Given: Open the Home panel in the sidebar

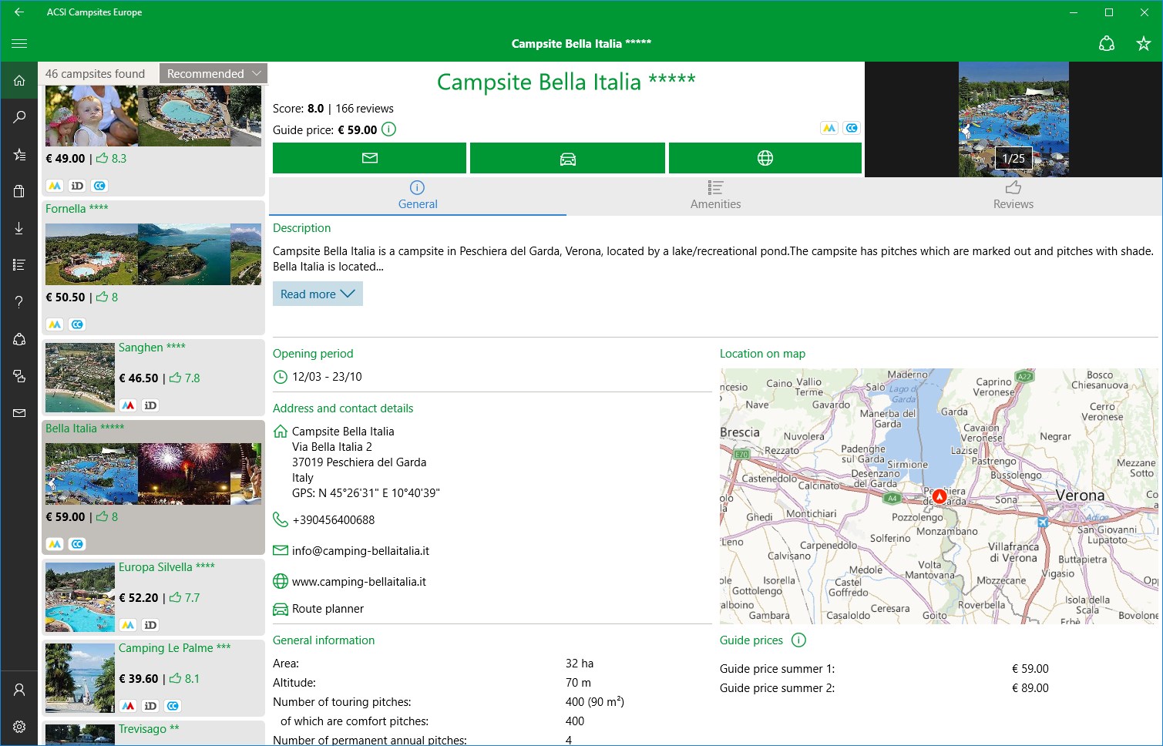Looking at the screenshot, I should pos(19,79).
